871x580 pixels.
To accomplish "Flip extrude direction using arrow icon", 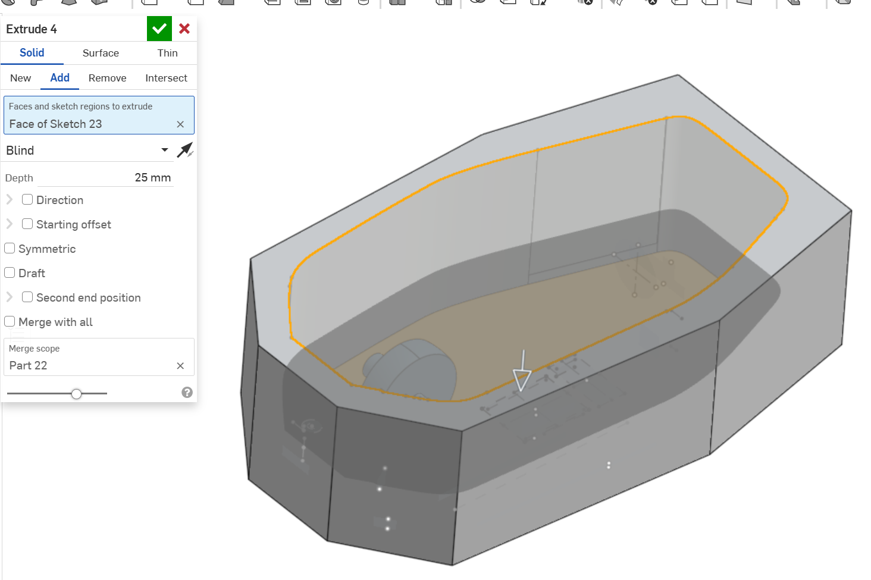I will click(x=185, y=150).
